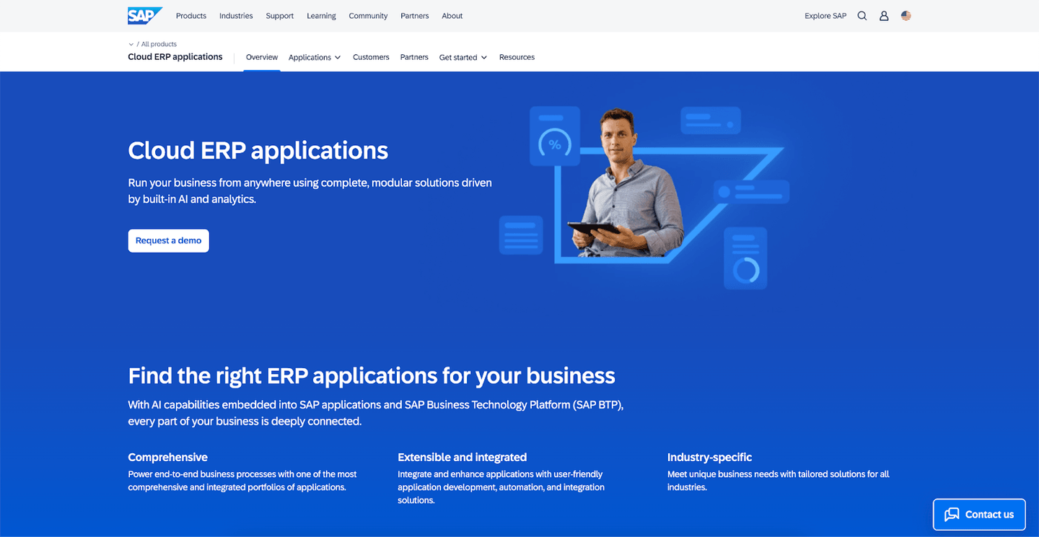Open the Community menu item

[x=368, y=16]
